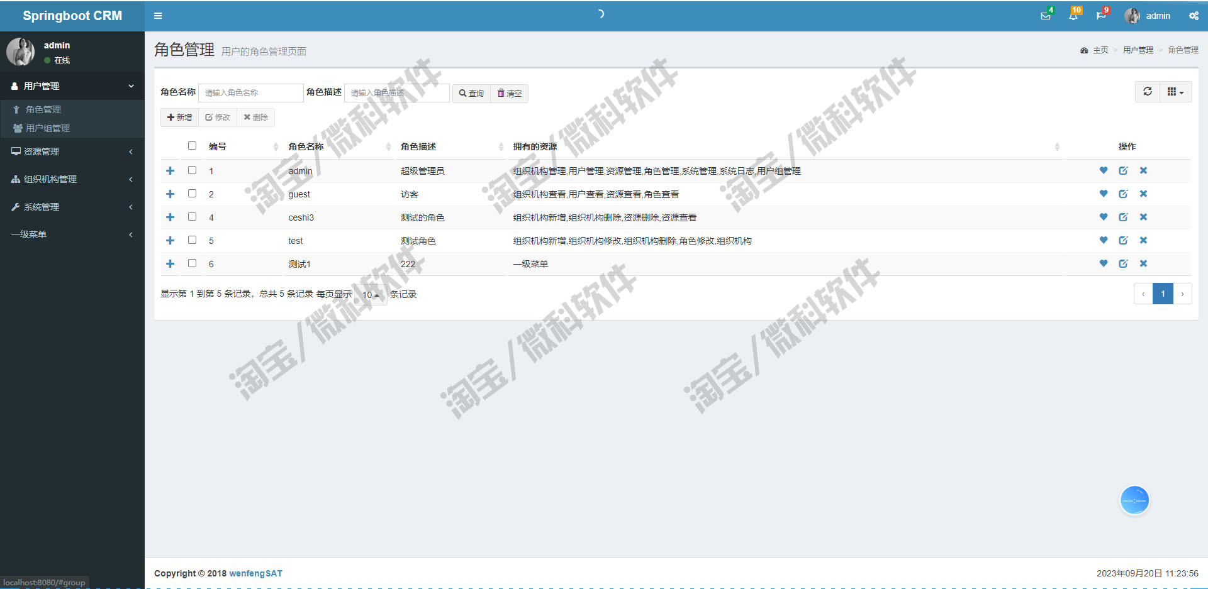
Task: Click edit icon for admin row
Action: [1123, 170]
